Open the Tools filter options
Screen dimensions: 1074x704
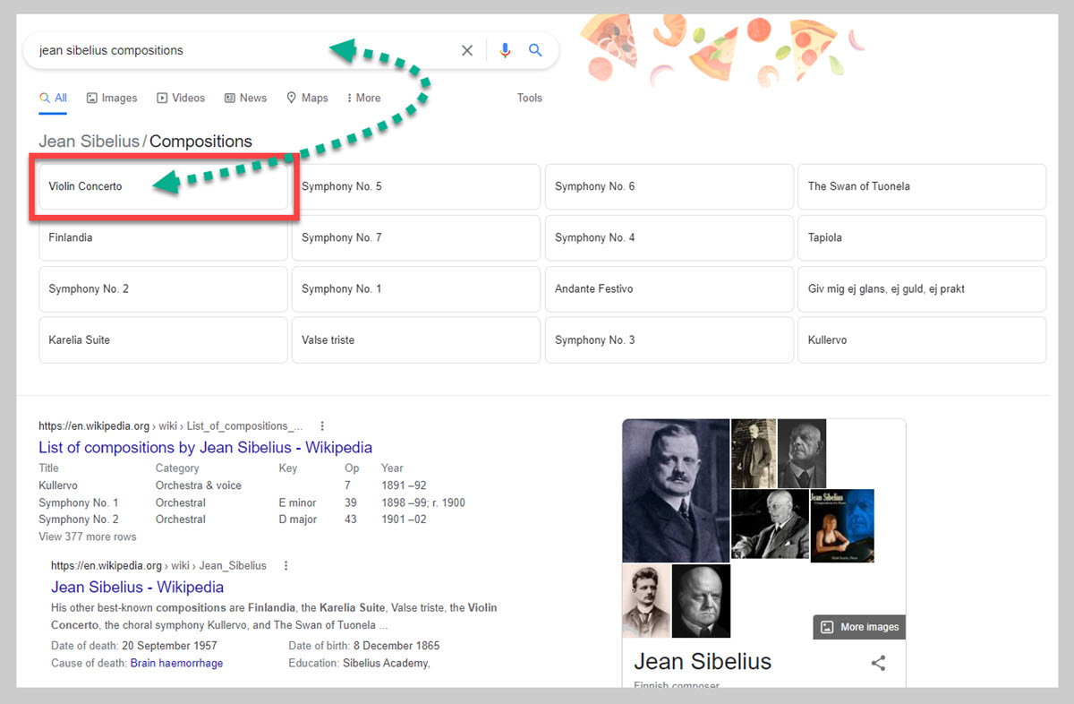pos(529,99)
